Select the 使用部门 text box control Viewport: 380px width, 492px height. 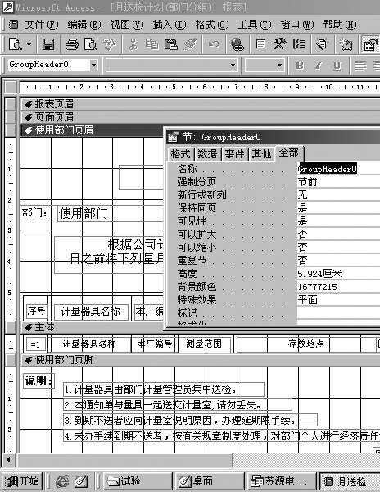(111, 214)
